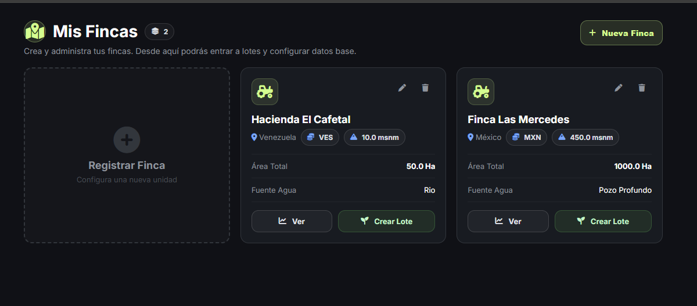Create a lote in Hacienda El Cafetal
The height and width of the screenshot is (306, 697).
pyautogui.click(x=386, y=221)
